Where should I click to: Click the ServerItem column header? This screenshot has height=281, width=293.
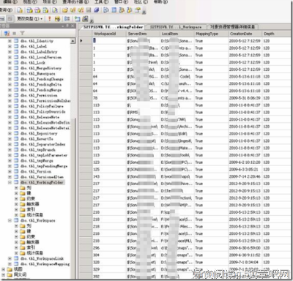click(x=144, y=34)
